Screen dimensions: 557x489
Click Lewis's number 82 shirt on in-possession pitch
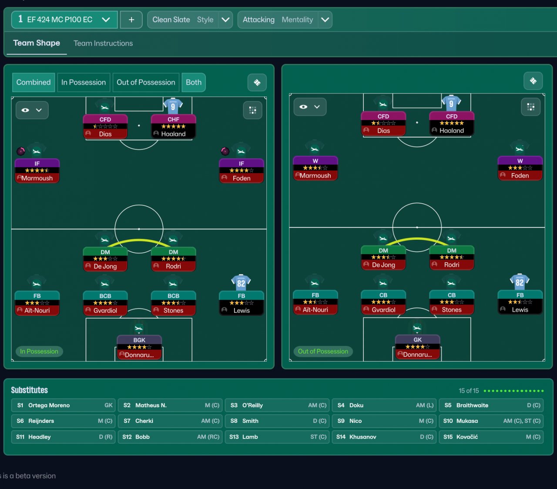point(241,283)
